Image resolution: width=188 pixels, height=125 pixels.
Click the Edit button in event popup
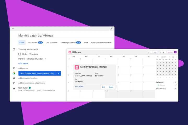click(x=103, y=87)
